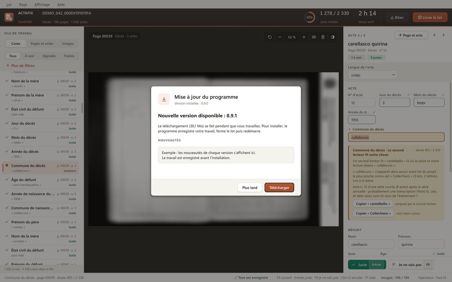Toggle image contrast in viewer toolbar
This screenshot has height=282, width=452.
[333, 37]
